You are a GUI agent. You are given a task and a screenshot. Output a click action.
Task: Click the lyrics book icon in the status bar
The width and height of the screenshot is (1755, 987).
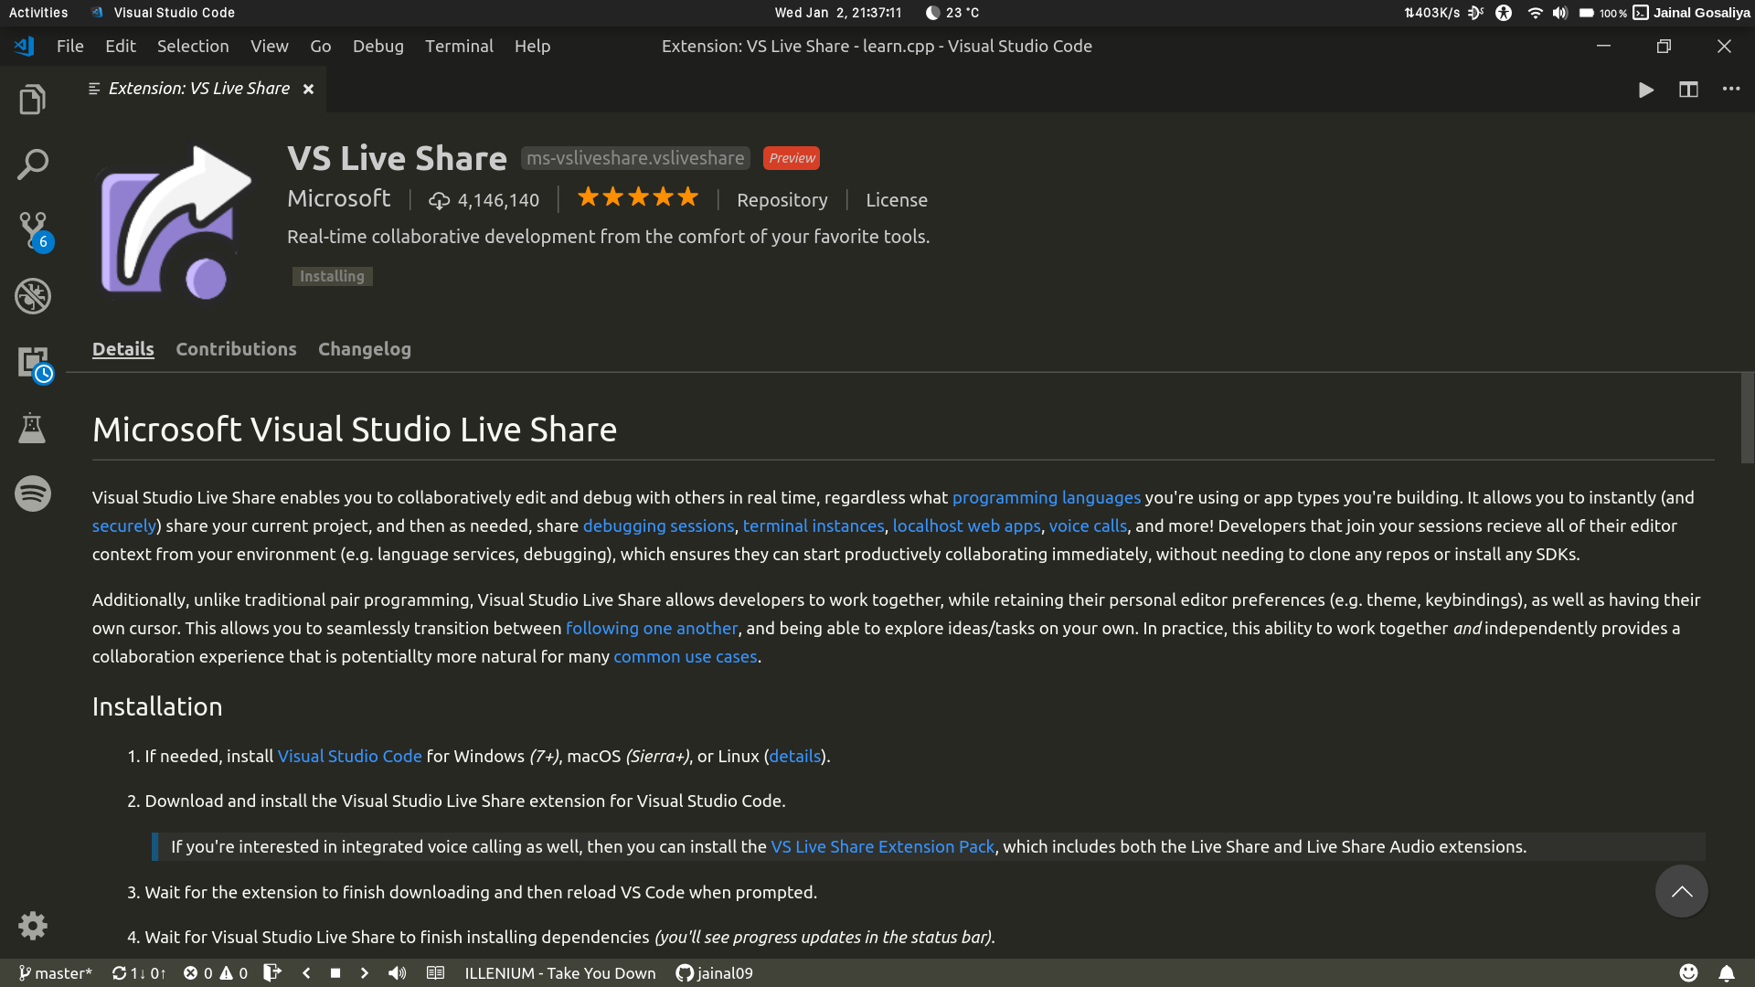point(436,973)
